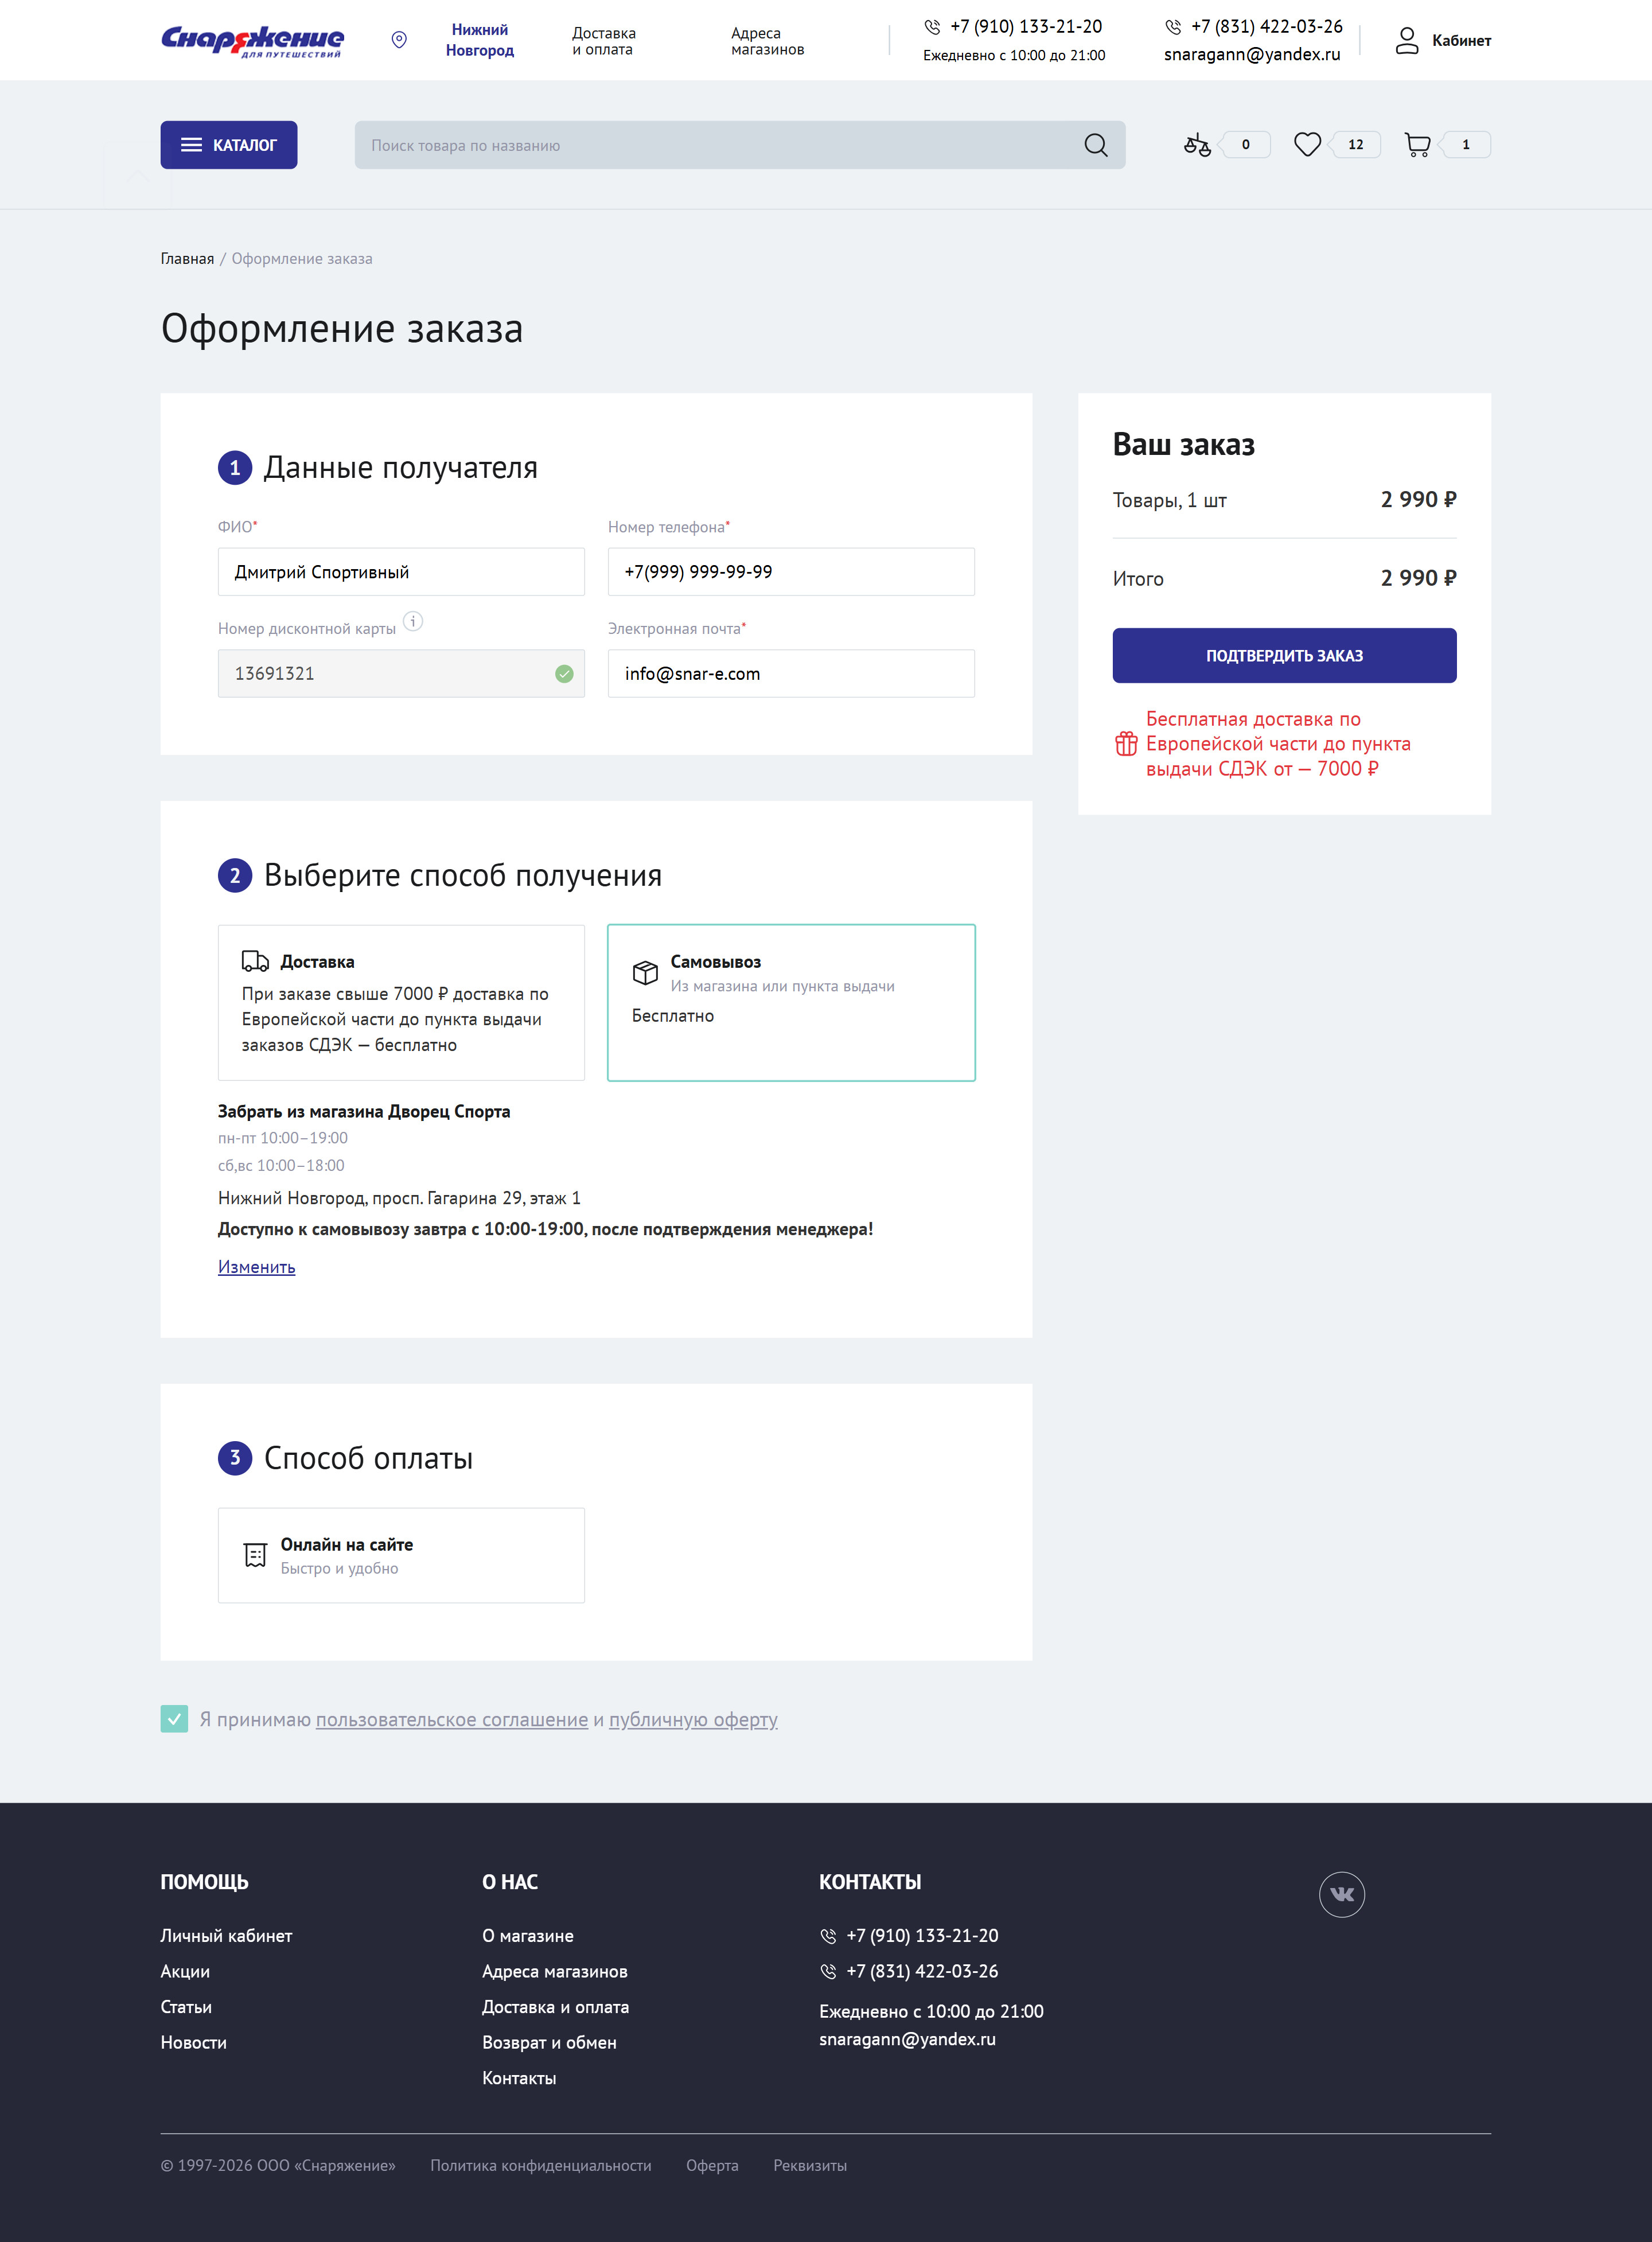The height and width of the screenshot is (2242, 1652).
Task: Click snaragann@yandex.ru email in header
Action: coord(1252,54)
